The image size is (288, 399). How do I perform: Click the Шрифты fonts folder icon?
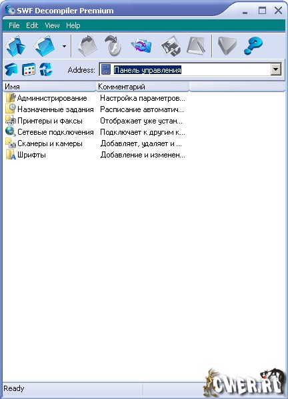(x=11, y=154)
